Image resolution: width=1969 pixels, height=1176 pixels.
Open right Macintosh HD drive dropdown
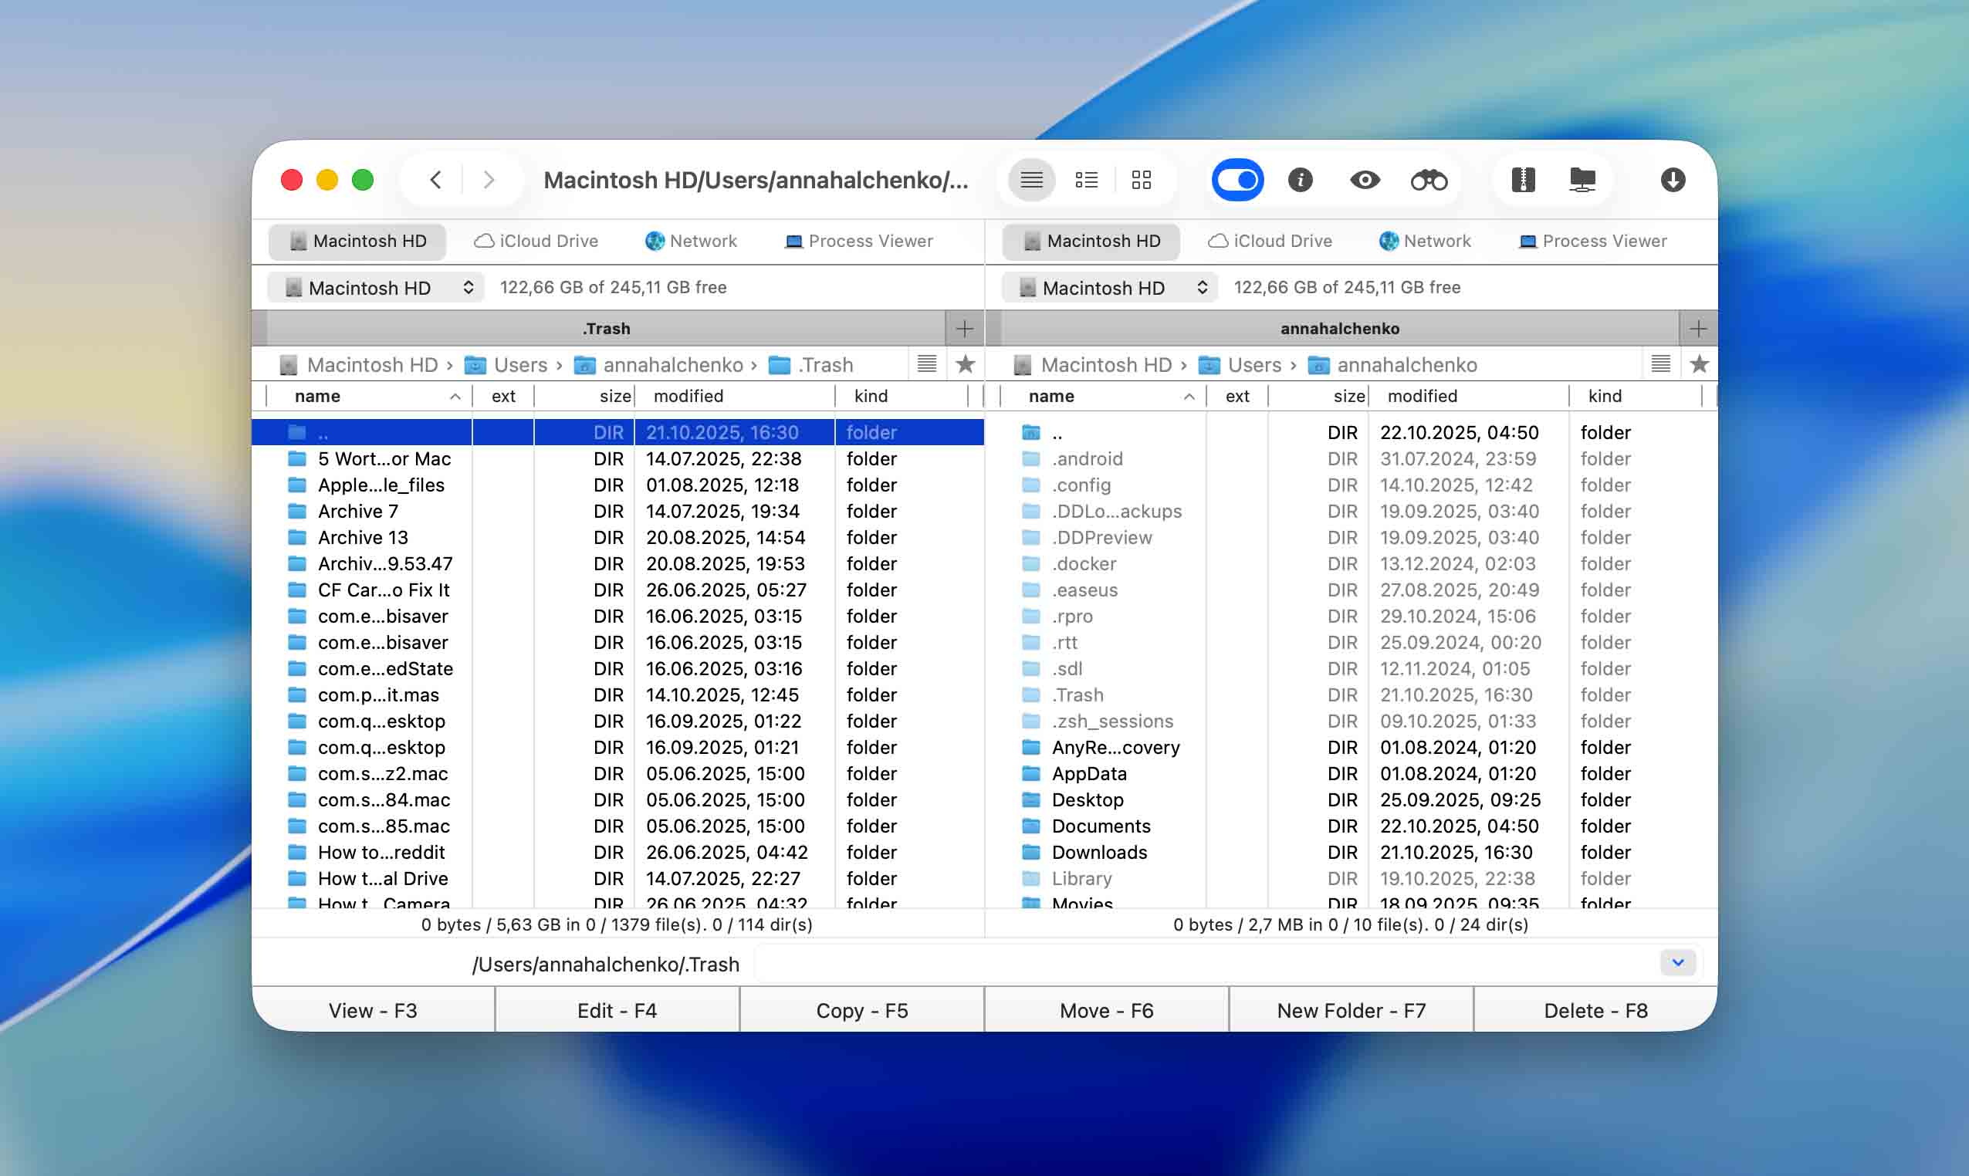[x=1110, y=288]
